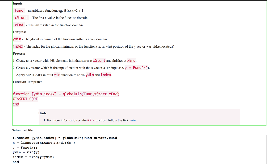Click the Process section heading
This screenshot has width=267, height=164.
(x=19, y=53)
